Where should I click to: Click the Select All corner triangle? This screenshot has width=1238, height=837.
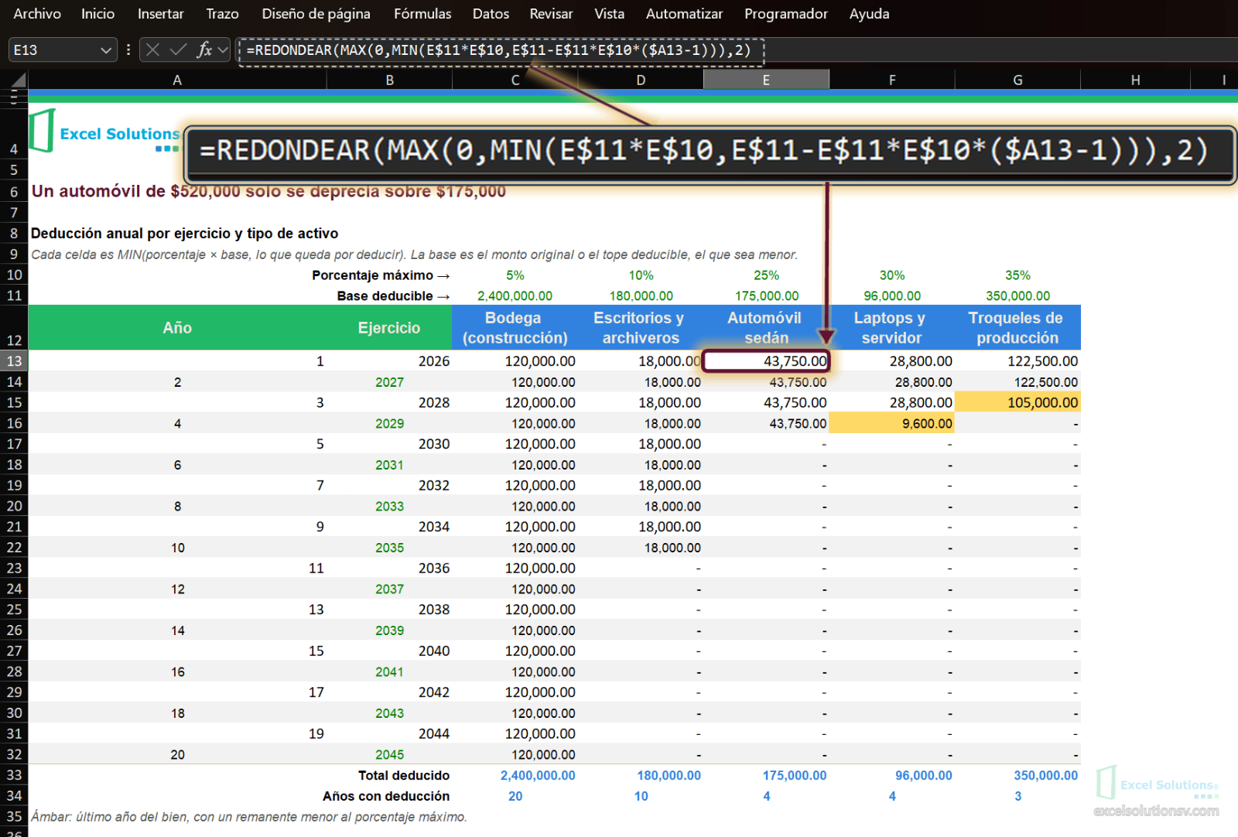(x=19, y=80)
